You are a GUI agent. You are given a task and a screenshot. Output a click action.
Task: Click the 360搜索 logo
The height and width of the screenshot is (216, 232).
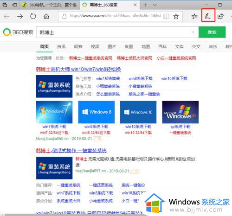point(18,32)
